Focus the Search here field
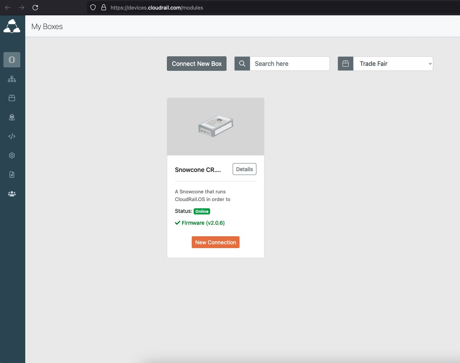 [290, 64]
